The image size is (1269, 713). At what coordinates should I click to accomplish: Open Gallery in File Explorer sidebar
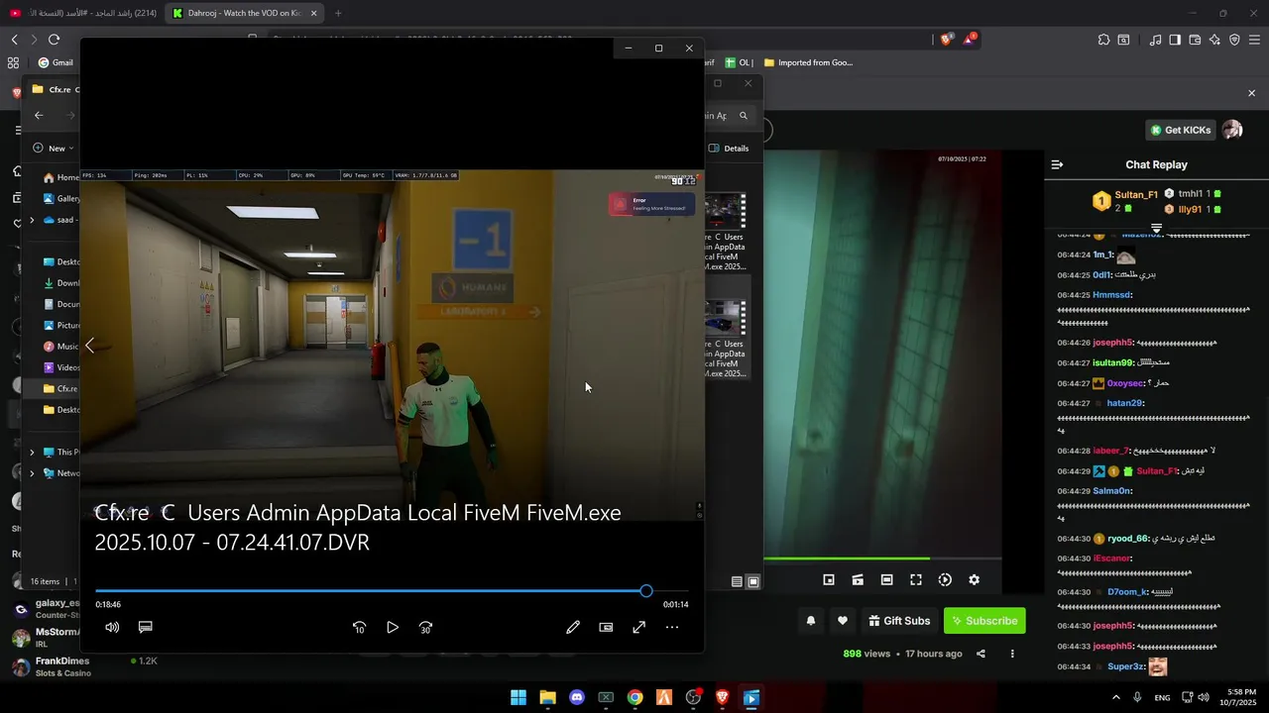pyautogui.click(x=61, y=198)
